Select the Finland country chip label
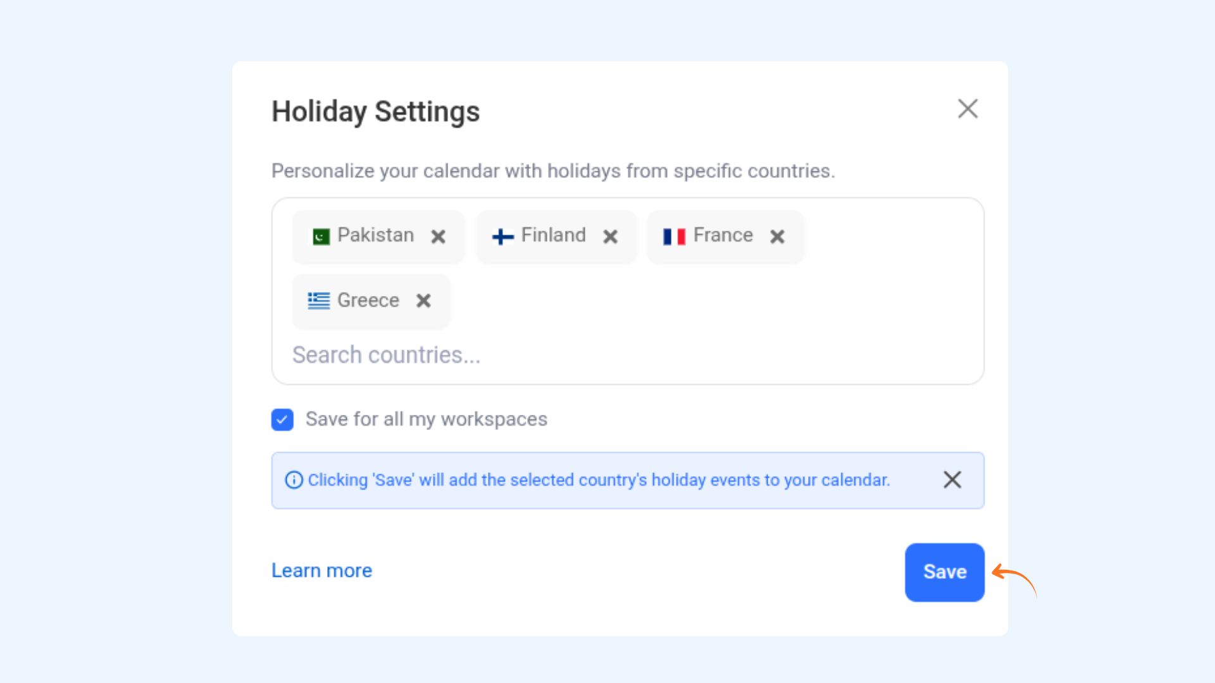Viewport: 1215px width, 683px height. [x=553, y=235]
